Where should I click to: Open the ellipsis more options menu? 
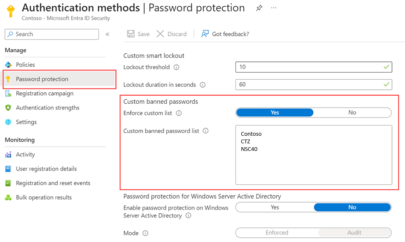coord(274,8)
